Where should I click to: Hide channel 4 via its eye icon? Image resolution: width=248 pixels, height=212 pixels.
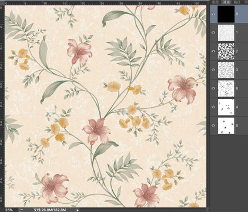coord(213,107)
